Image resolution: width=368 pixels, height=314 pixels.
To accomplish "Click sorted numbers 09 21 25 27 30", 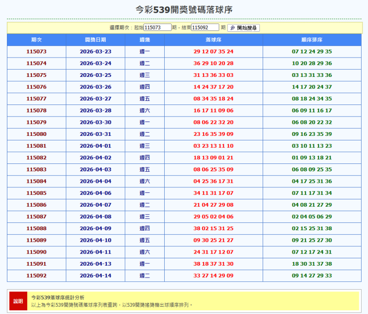I will click(x=312, y=240).
